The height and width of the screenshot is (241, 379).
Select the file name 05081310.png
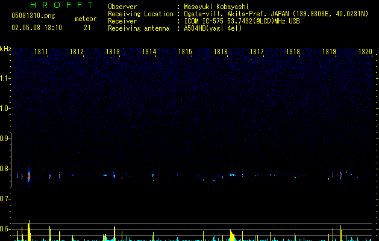click(33, 16)
